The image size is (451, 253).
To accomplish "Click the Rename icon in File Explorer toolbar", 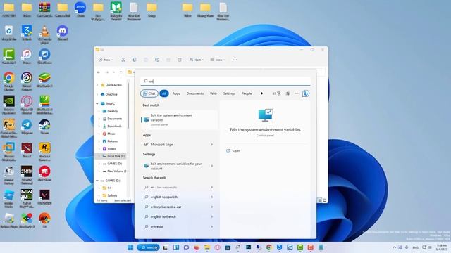I will [x=157, y=60].
